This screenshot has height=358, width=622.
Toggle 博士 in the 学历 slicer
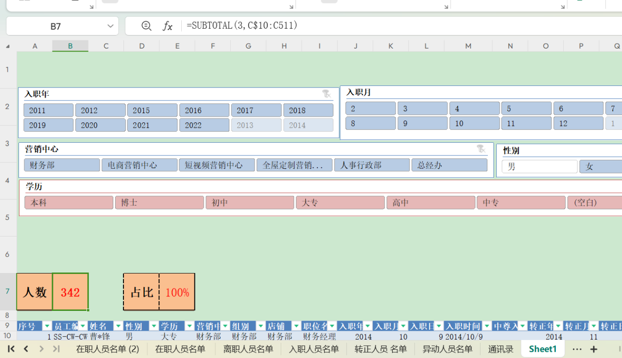pyautogui.click(x=159, y=203)
